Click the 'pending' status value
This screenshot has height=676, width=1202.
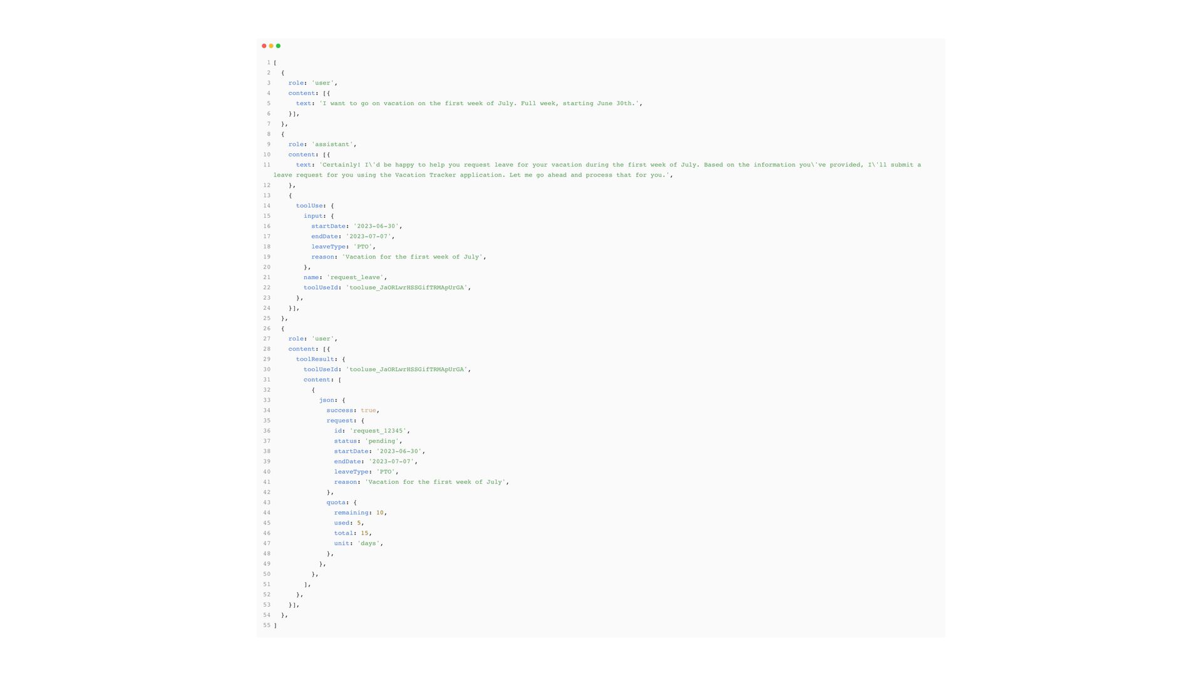(383, 441)
